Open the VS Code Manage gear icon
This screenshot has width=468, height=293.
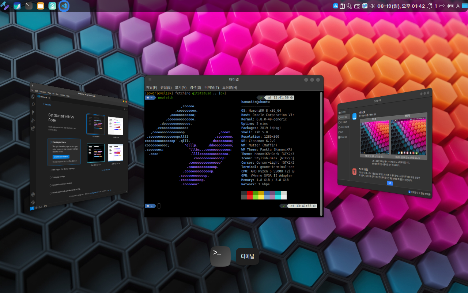(33, 203)
